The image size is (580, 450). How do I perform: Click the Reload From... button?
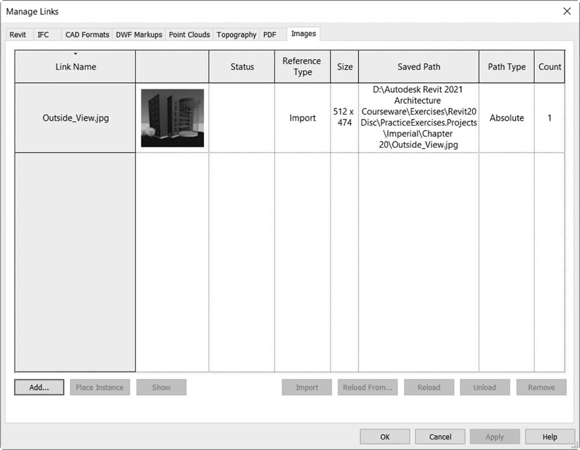coord(368,387)
